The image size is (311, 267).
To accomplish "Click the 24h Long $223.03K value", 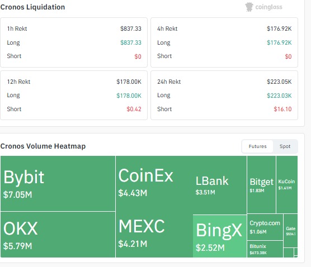I will tap(279, 96).
